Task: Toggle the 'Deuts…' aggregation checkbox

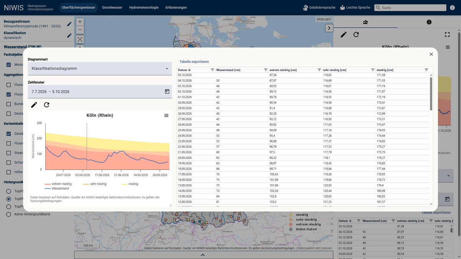Action: [9, 114]
